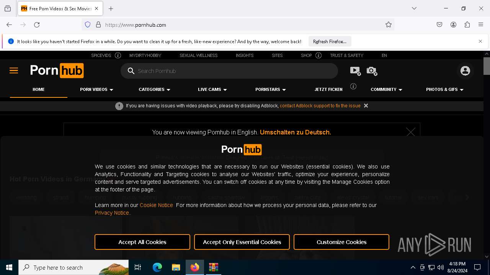Open Firefox account icon
Image resolution: width=490 pixels, height=275 pixels.
tap(453, 25)
